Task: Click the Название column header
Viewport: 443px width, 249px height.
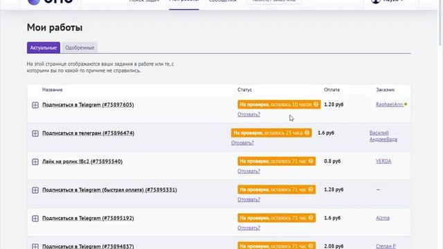Action: [53, 90]
